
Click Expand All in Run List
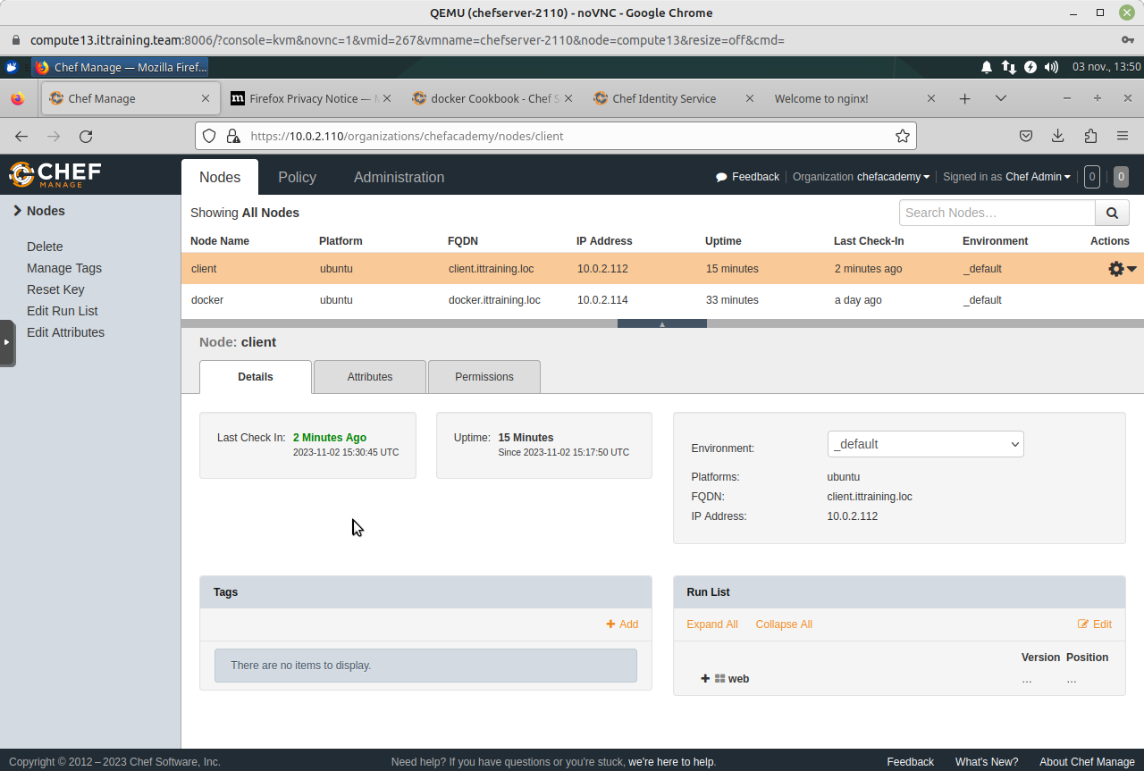pyautogui.click(x=712, y=624)
